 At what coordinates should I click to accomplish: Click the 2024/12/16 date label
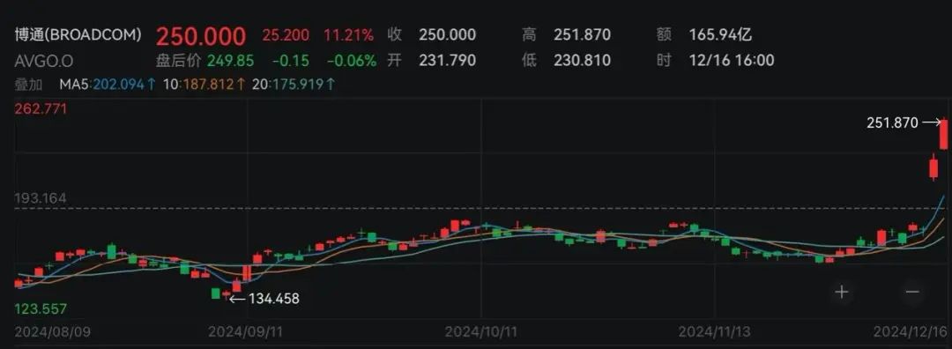click(910, 332)
